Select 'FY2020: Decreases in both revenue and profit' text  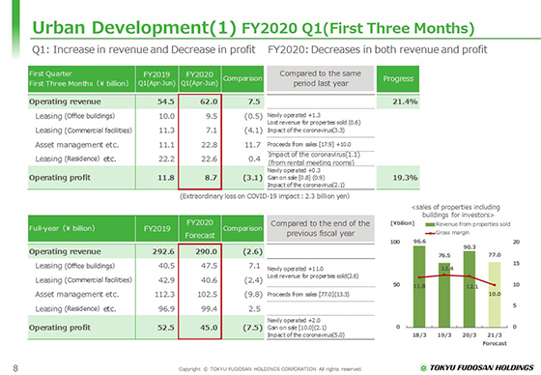pyautogui.click(x=378, y=49)
